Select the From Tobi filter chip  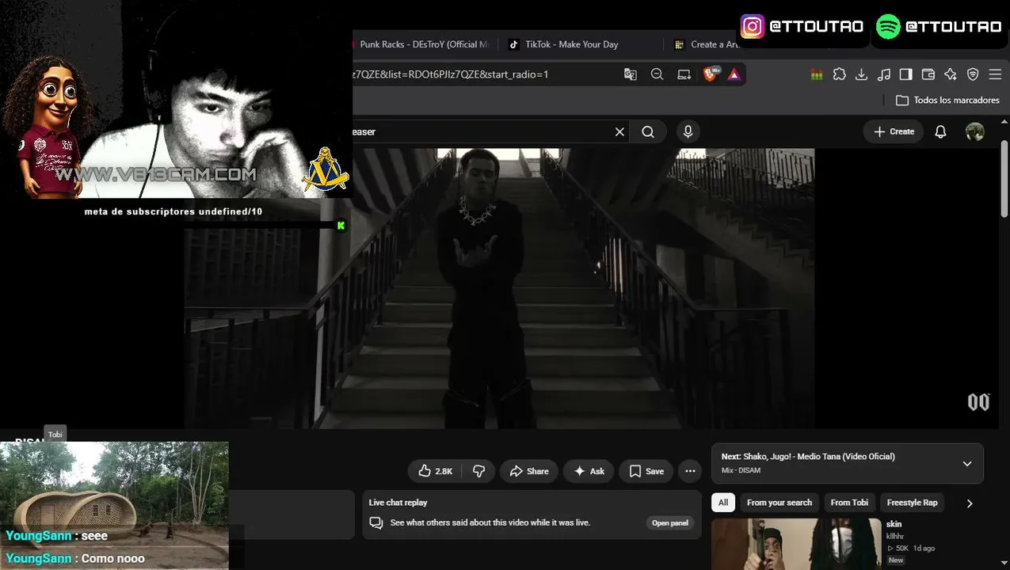[849, 503]
